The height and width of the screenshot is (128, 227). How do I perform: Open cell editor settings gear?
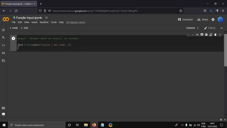206,35
